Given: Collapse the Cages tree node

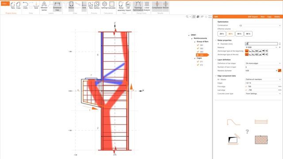Looking at the screenshot, I should click(195, 58).
